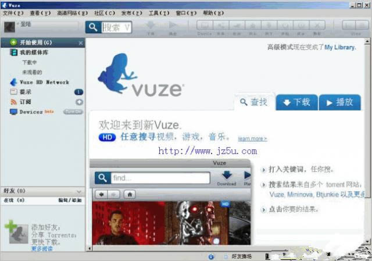Open 订阅 subscriptions in sidebar
The width and height of the screenshot is (372, 261).
(x=26, y=102)
